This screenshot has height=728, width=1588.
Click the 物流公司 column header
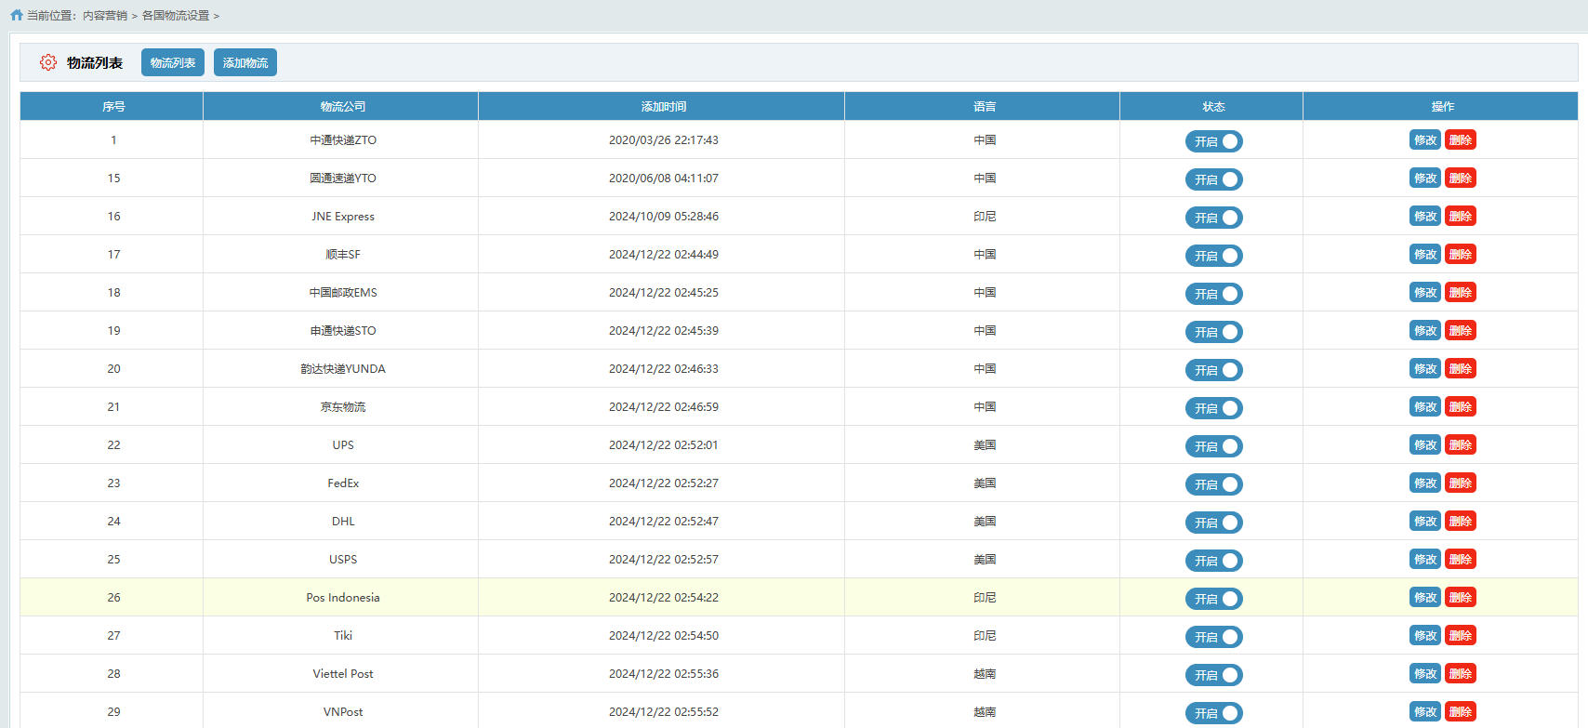[341, 106]
